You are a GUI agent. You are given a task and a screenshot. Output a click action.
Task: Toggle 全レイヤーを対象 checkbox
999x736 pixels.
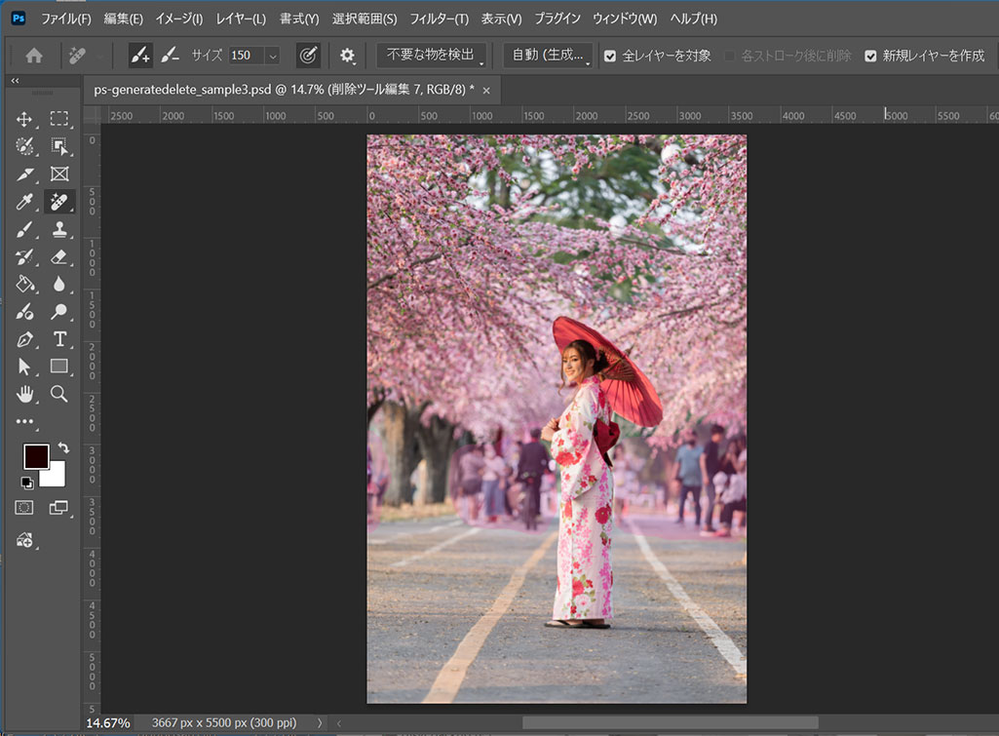click(610, 57)
